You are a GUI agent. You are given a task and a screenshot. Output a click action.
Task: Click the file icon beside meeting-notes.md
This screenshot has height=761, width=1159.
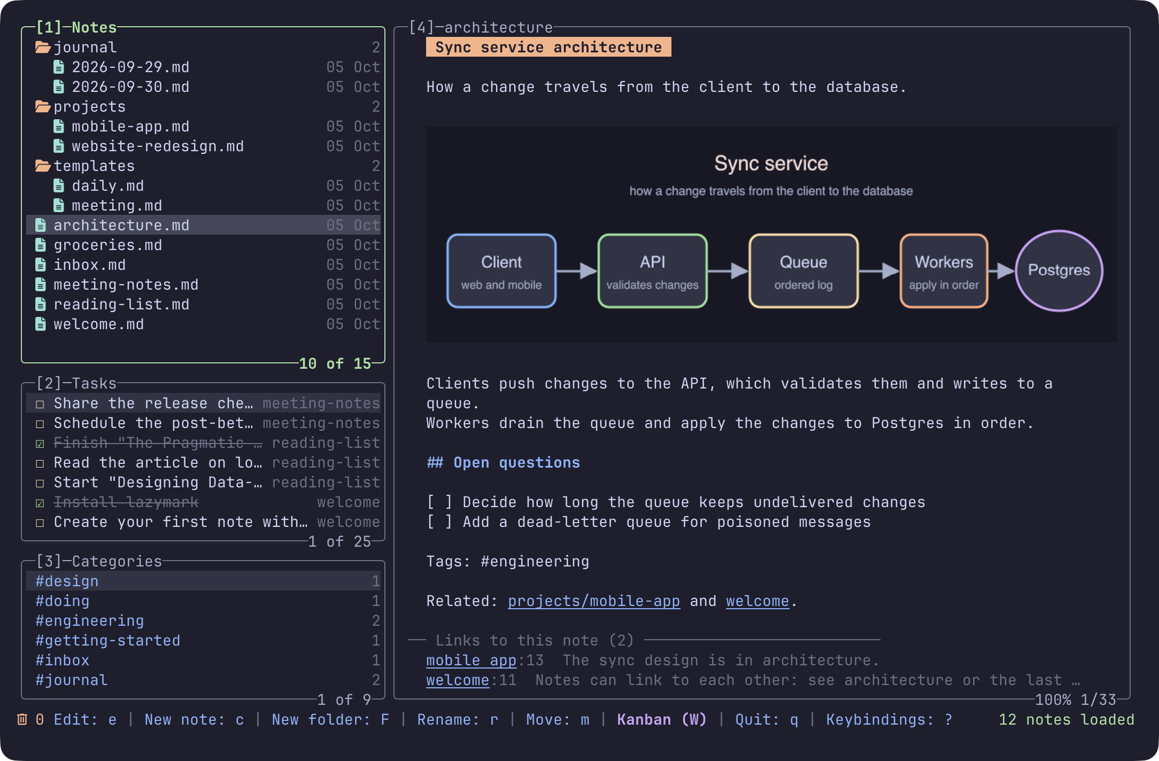(41, 285)
